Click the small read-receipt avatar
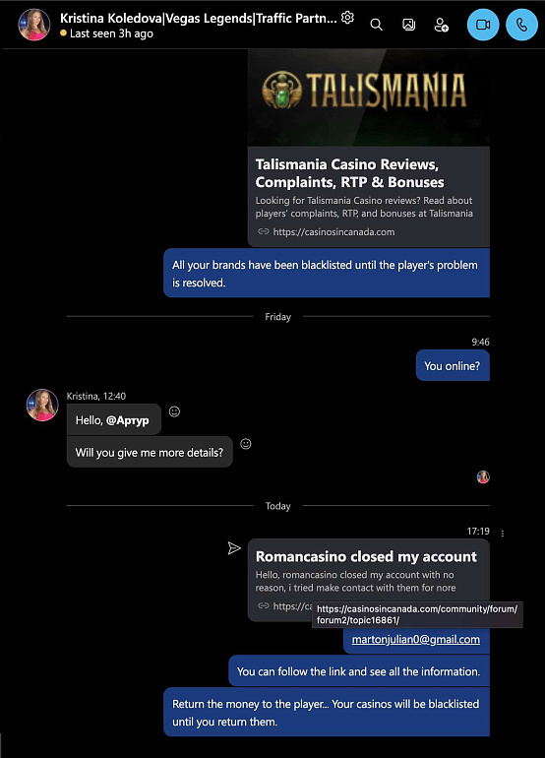 (483, 477)
